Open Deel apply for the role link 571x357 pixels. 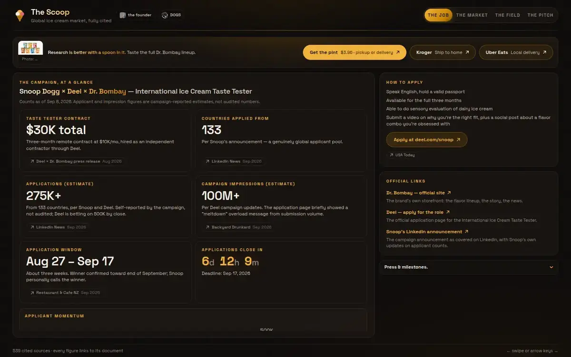click(x=418, y=212)
